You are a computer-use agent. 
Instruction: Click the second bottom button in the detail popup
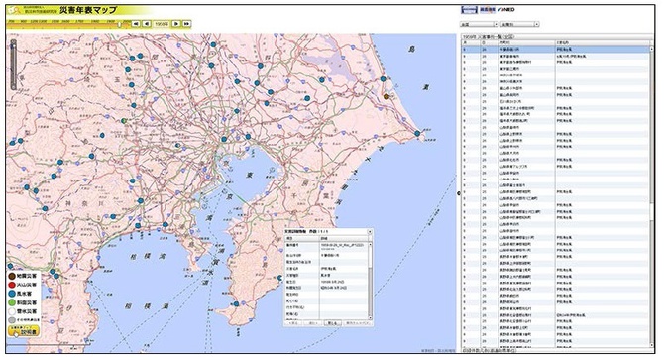point(313,323)
